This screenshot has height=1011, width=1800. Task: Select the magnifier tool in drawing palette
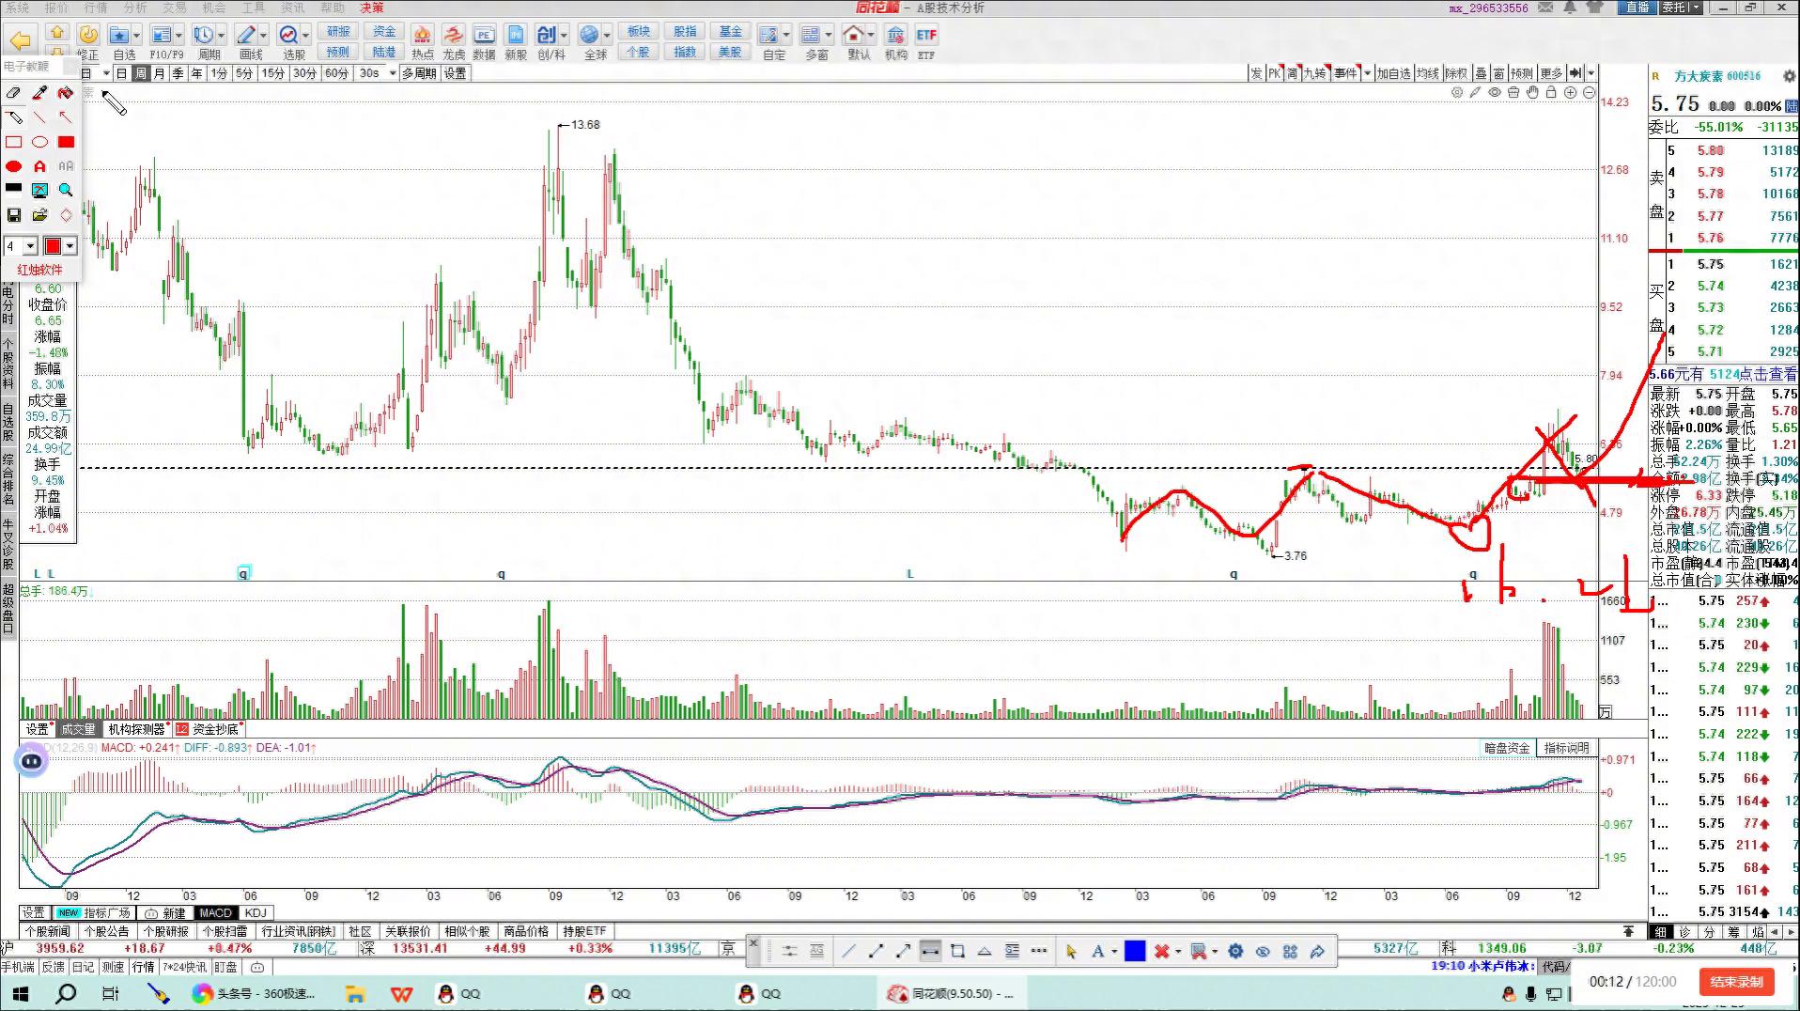(x=66, y=191)
